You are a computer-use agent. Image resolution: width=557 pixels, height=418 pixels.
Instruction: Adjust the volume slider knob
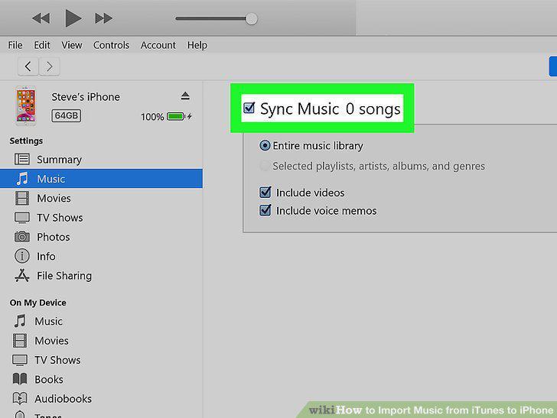pos(252,19)
